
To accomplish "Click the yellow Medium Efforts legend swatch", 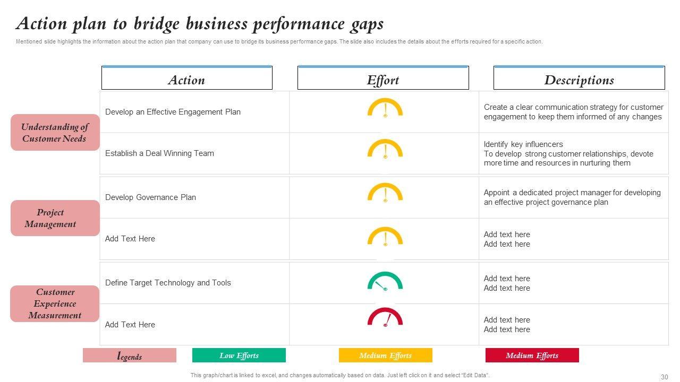I will pyautogui.click(x=386, y=355).
